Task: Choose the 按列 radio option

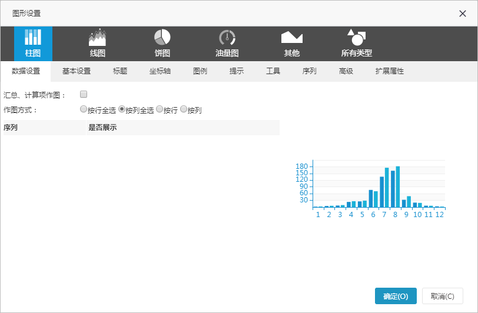Action: (x=184, y=109)
